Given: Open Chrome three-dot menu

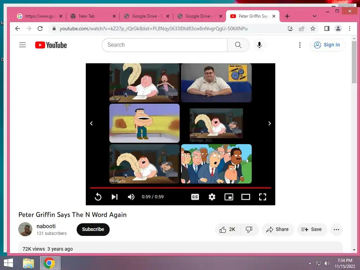Looking at the screenshot, I should [350, 28].
